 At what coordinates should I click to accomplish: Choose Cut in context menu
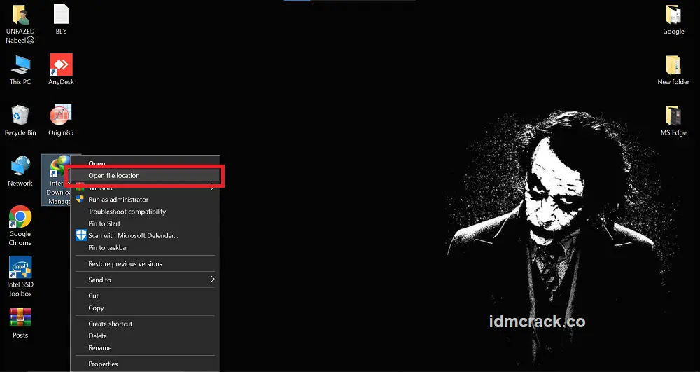point(145,296)
